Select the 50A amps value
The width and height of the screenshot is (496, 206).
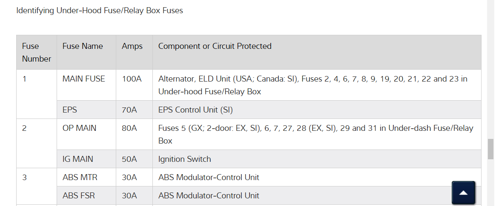pyautogui.click(x=129, y=159)
